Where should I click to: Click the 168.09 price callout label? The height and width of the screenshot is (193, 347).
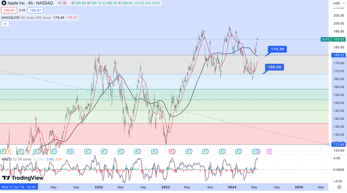[275, 67]
